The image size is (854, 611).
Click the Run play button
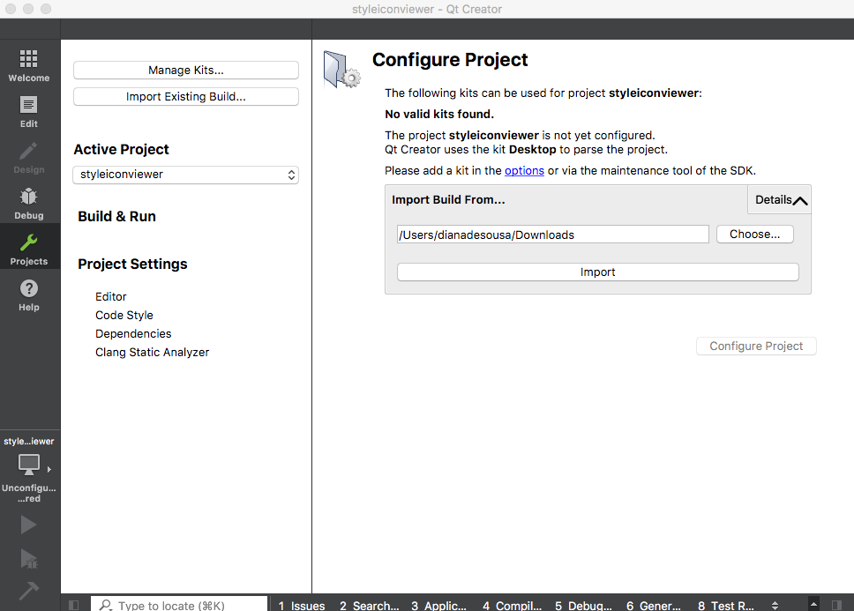click(x=29, y=525)
